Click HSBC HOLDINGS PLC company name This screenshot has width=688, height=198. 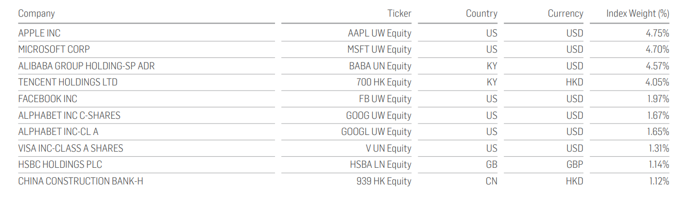point(60,165)
